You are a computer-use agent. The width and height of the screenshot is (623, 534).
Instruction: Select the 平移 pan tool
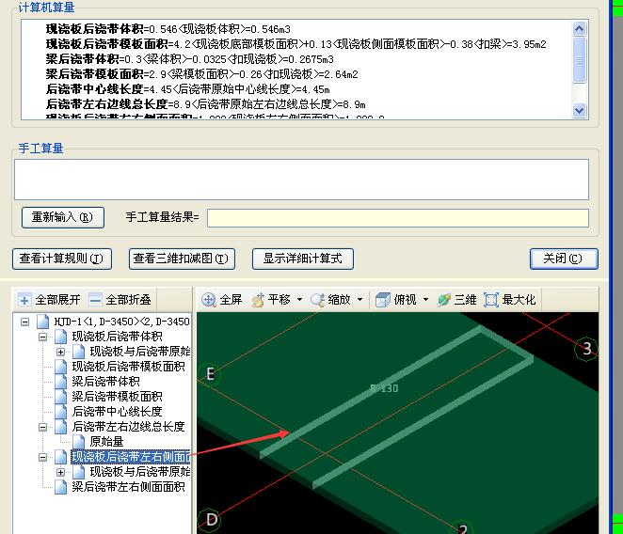point(271,300)
